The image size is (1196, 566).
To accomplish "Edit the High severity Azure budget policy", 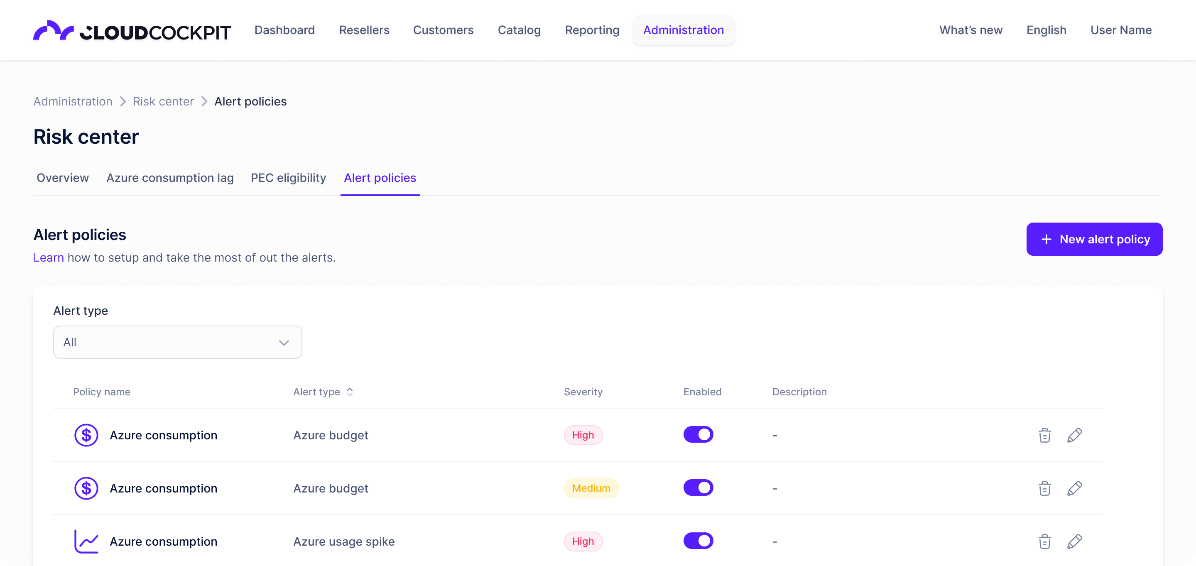I will click(1074, 435).
